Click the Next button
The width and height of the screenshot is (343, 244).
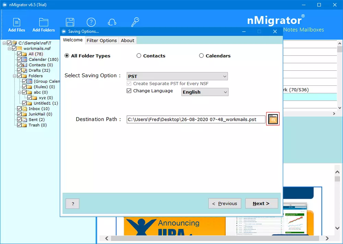point(261,204)
